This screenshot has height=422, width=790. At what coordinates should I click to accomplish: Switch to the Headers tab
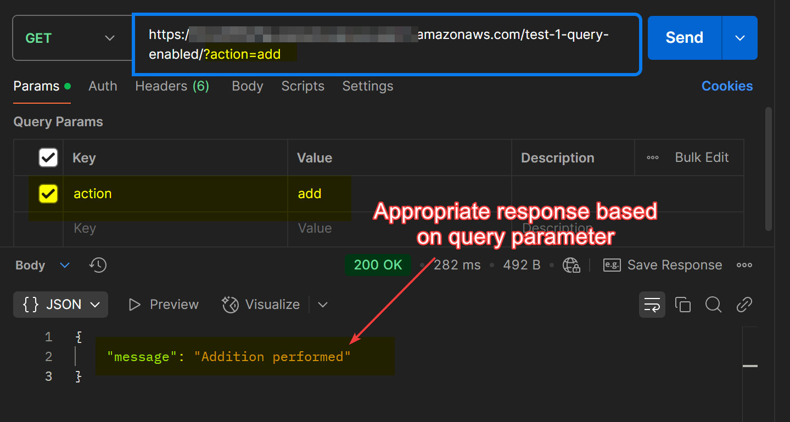point(172,86)
